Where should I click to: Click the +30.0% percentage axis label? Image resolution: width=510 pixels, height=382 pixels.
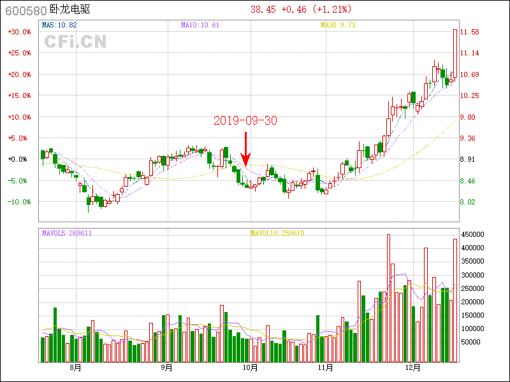(19, 32)
